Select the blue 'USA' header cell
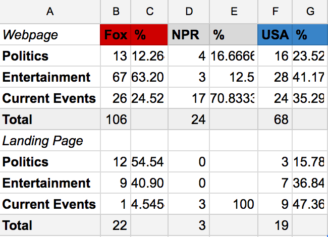Viewport: 328px width, 237px height. tap(275, 35)
